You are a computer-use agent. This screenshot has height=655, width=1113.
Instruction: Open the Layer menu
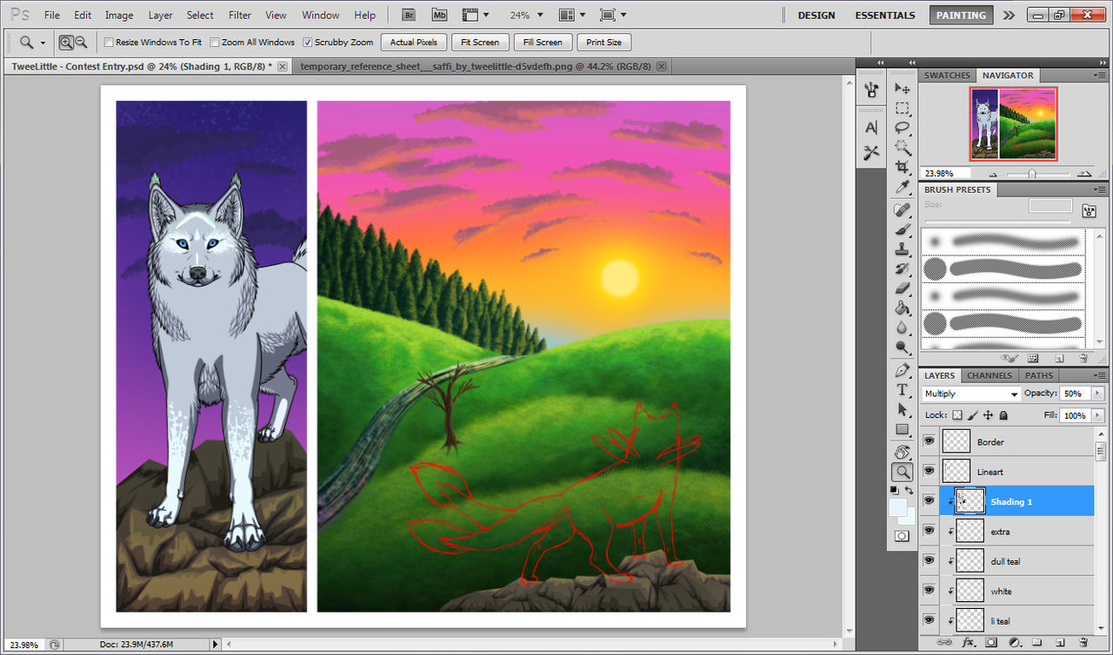pyautogui.click(x=160, y=15)
